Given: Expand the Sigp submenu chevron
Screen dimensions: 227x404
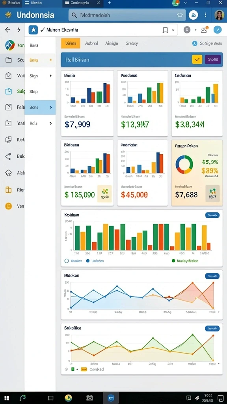Looking at the screenshot, I should 51,76.
